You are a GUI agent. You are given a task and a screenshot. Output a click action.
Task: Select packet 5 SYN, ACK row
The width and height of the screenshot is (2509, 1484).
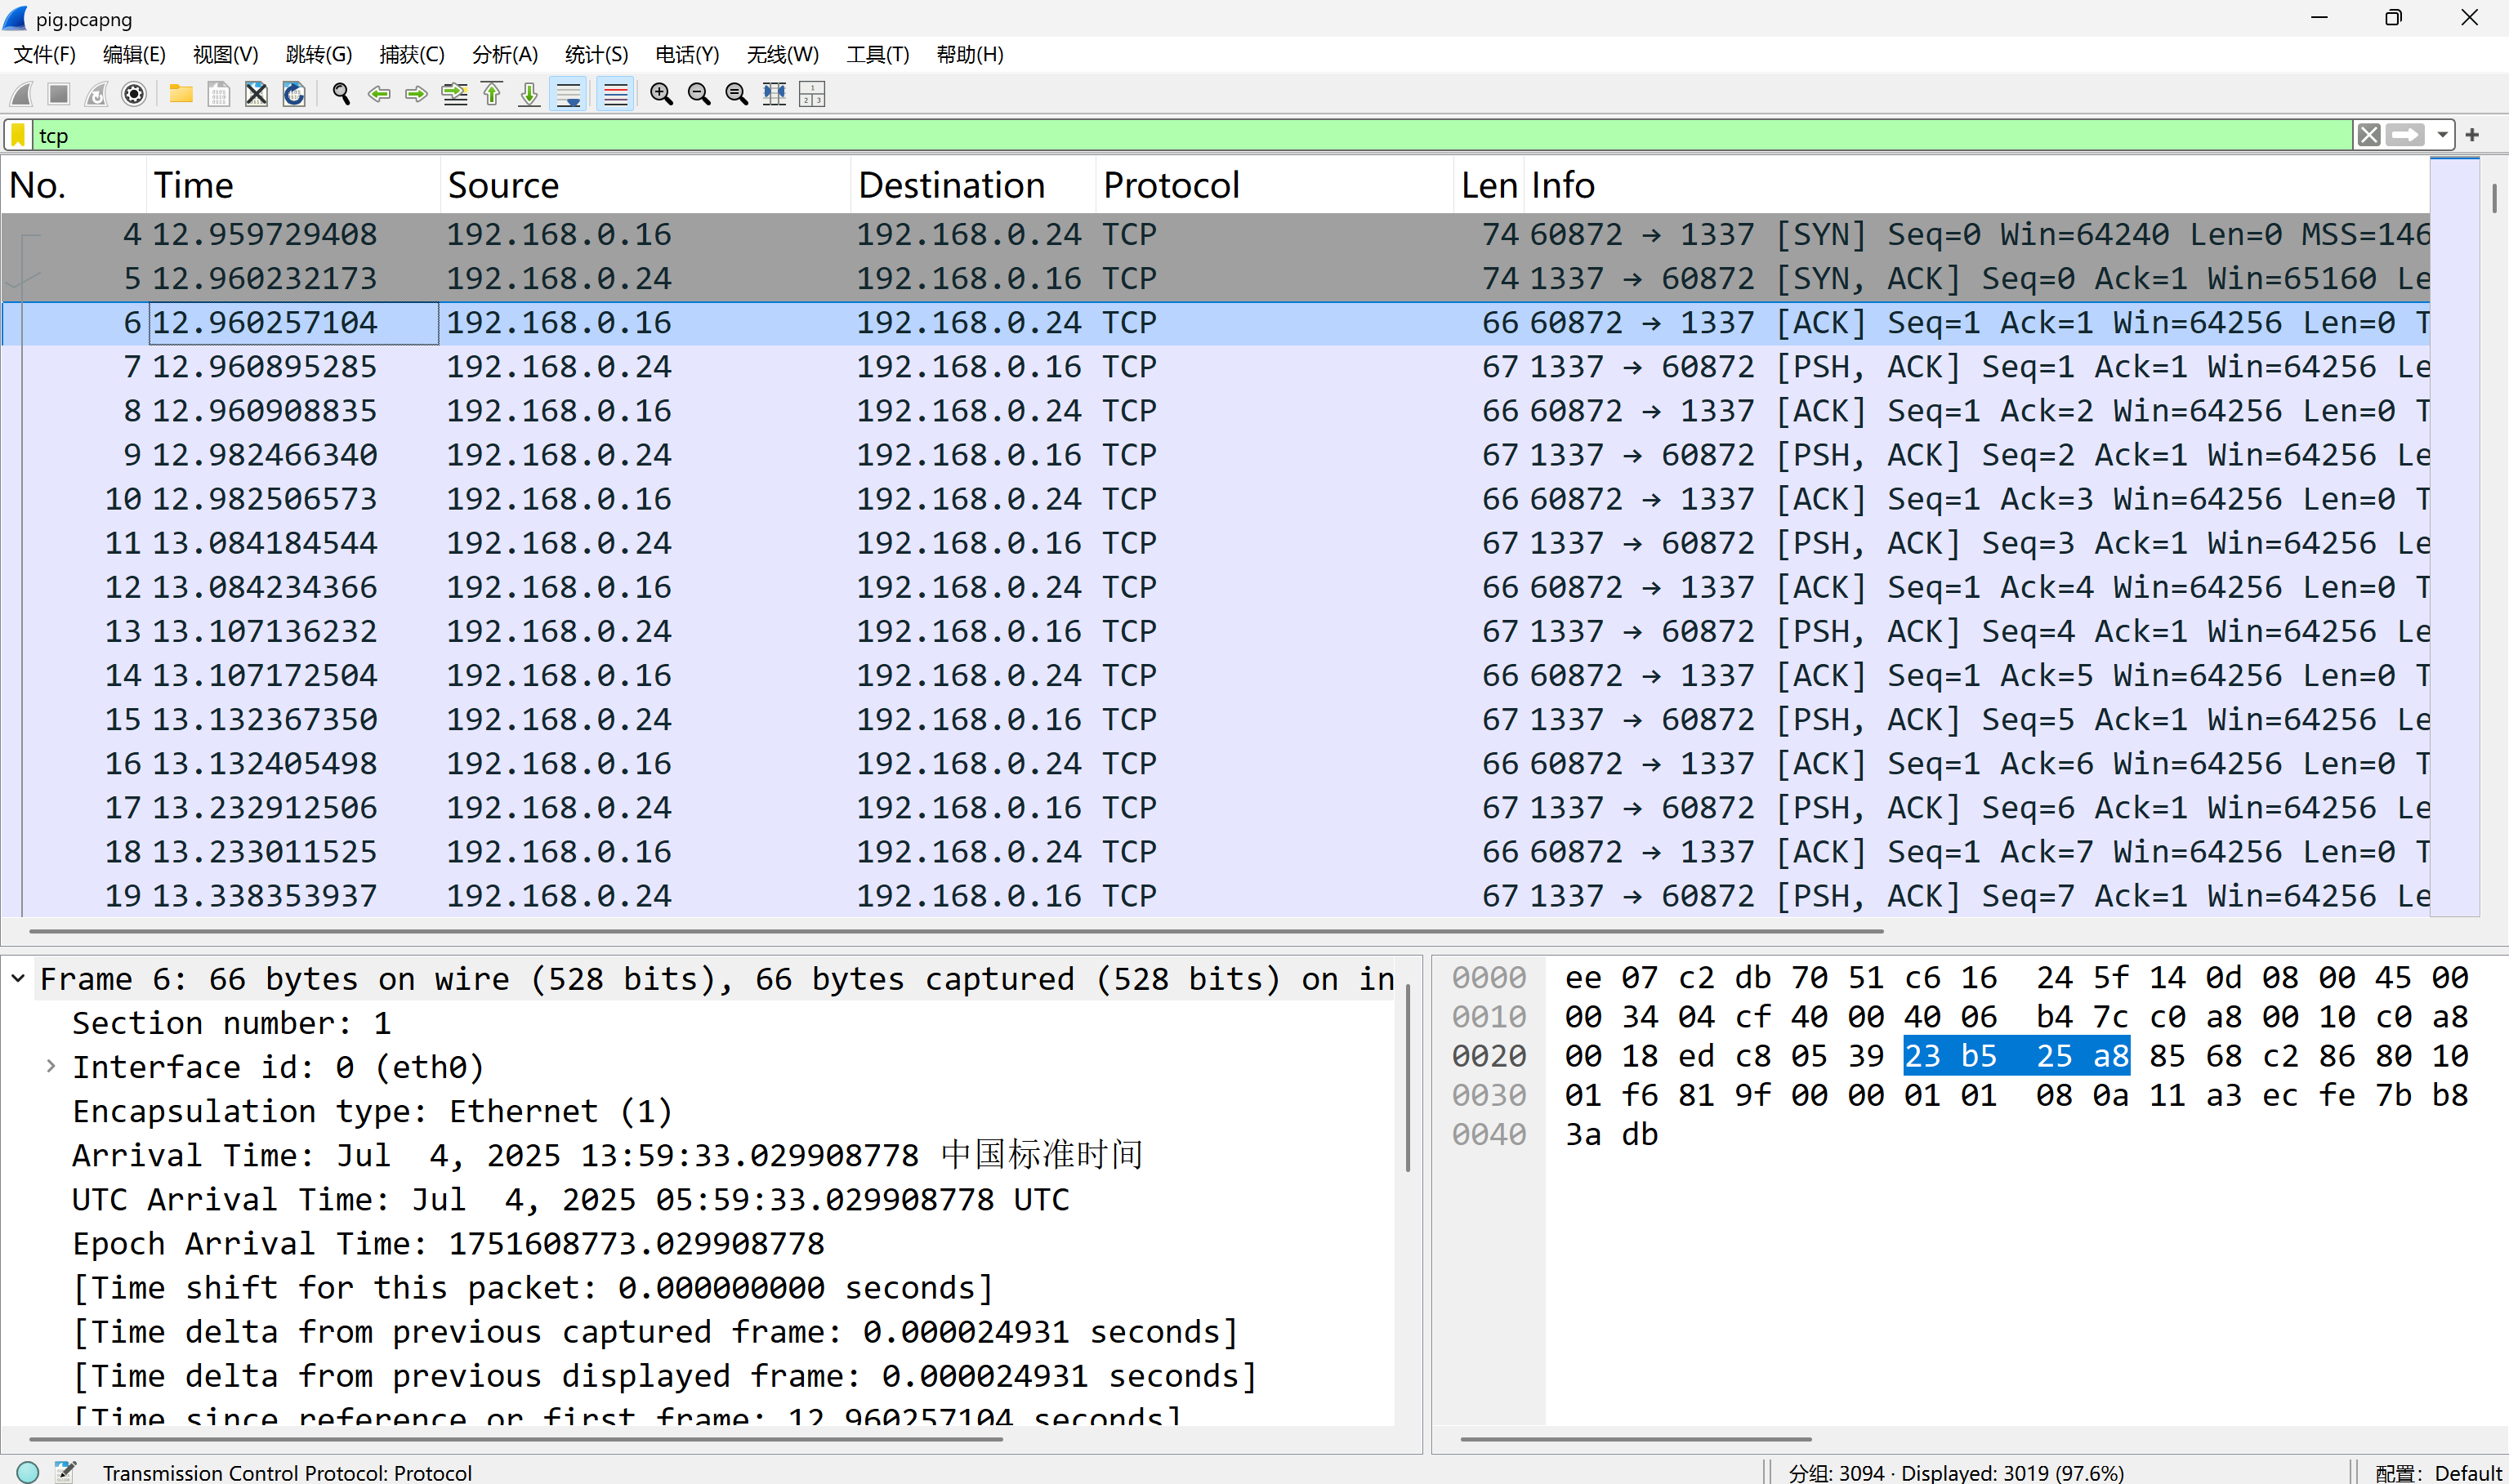[1215, 278]
